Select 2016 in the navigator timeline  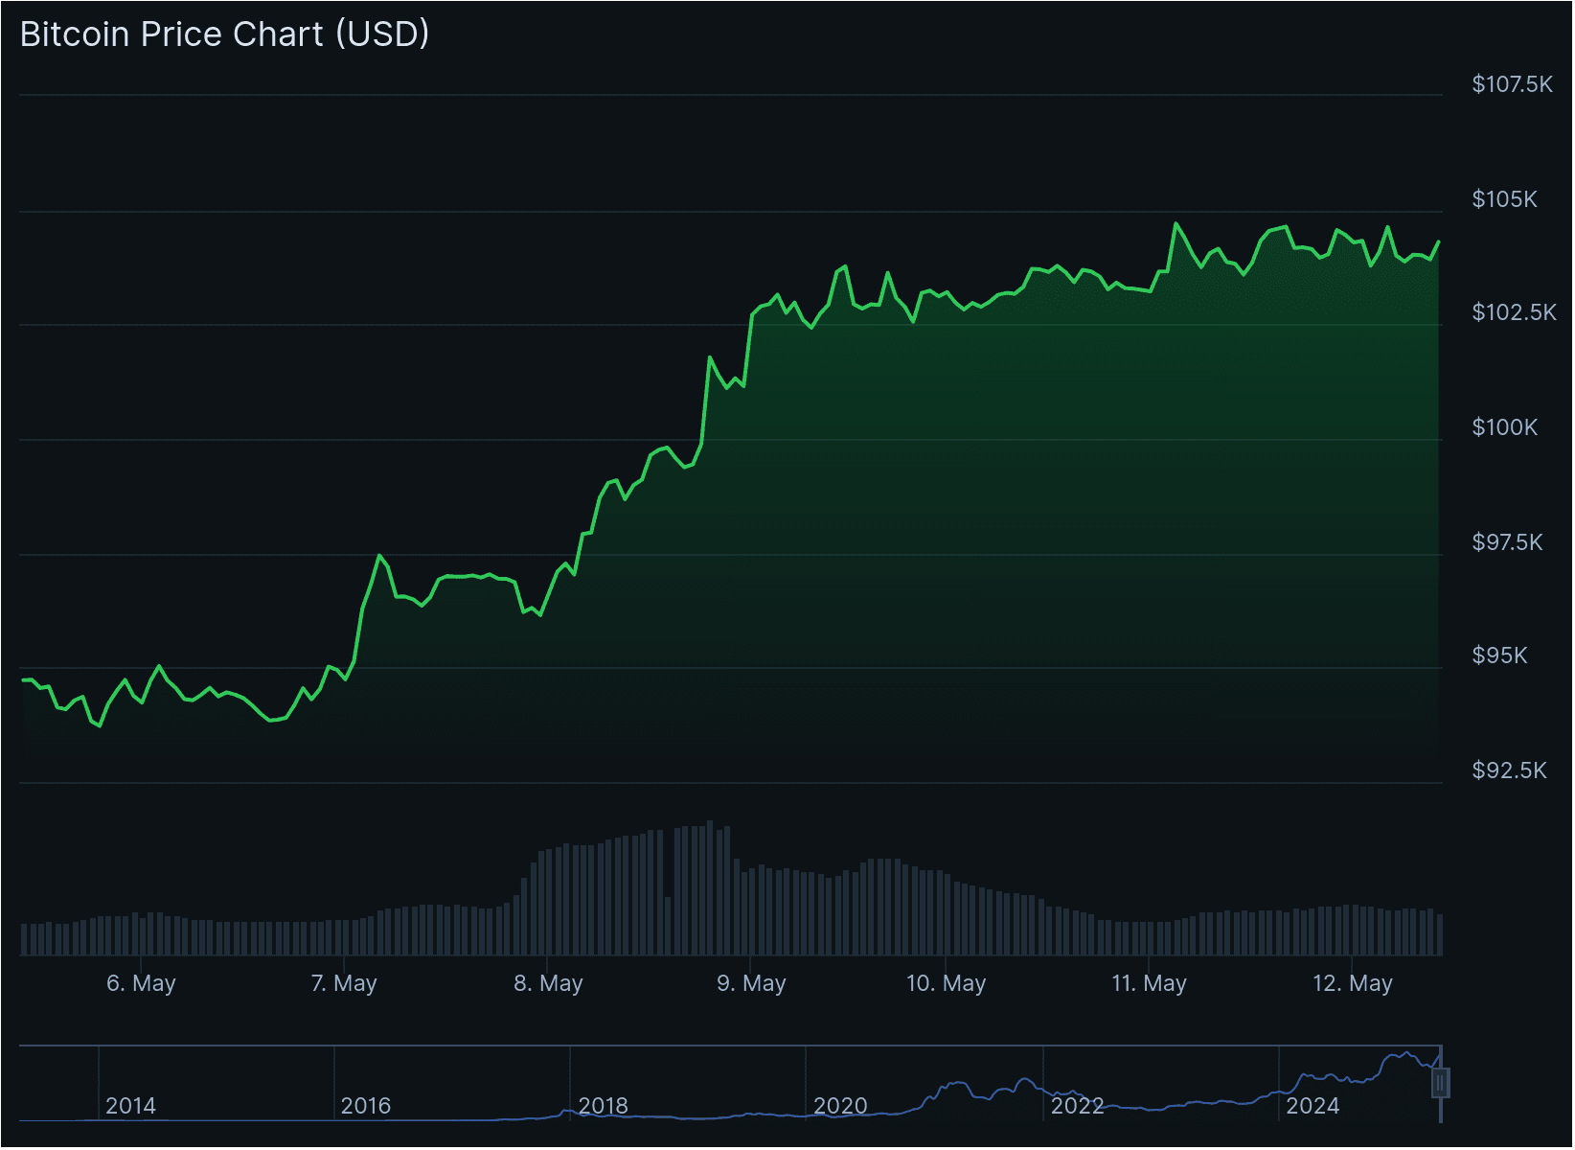(x=366, y=1107)
